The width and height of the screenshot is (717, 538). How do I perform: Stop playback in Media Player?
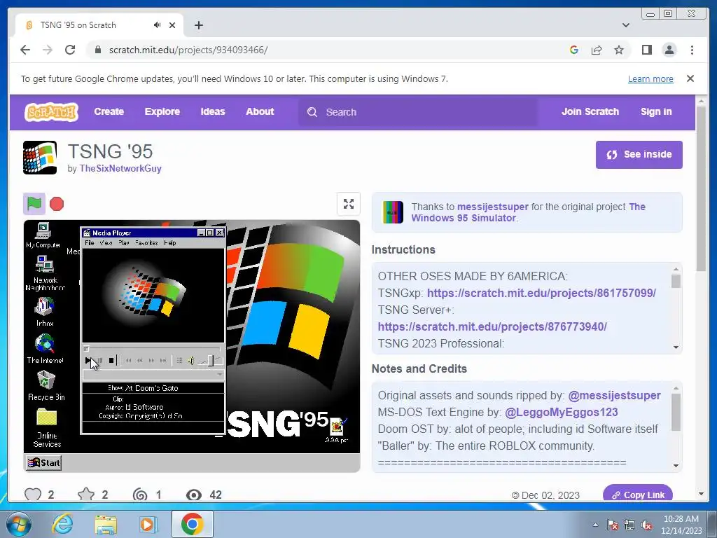[111, 361]
